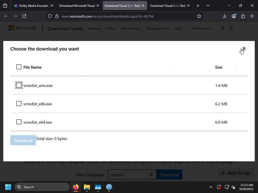The width and height of the screenshot is (258, 193).
Task: Open qBittorrent from the taskbar
Action: pos(109,187)
